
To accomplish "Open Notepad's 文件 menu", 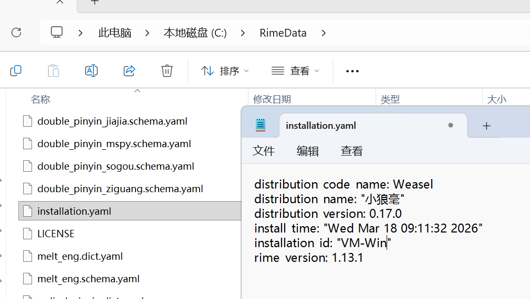I will [264, 151].
